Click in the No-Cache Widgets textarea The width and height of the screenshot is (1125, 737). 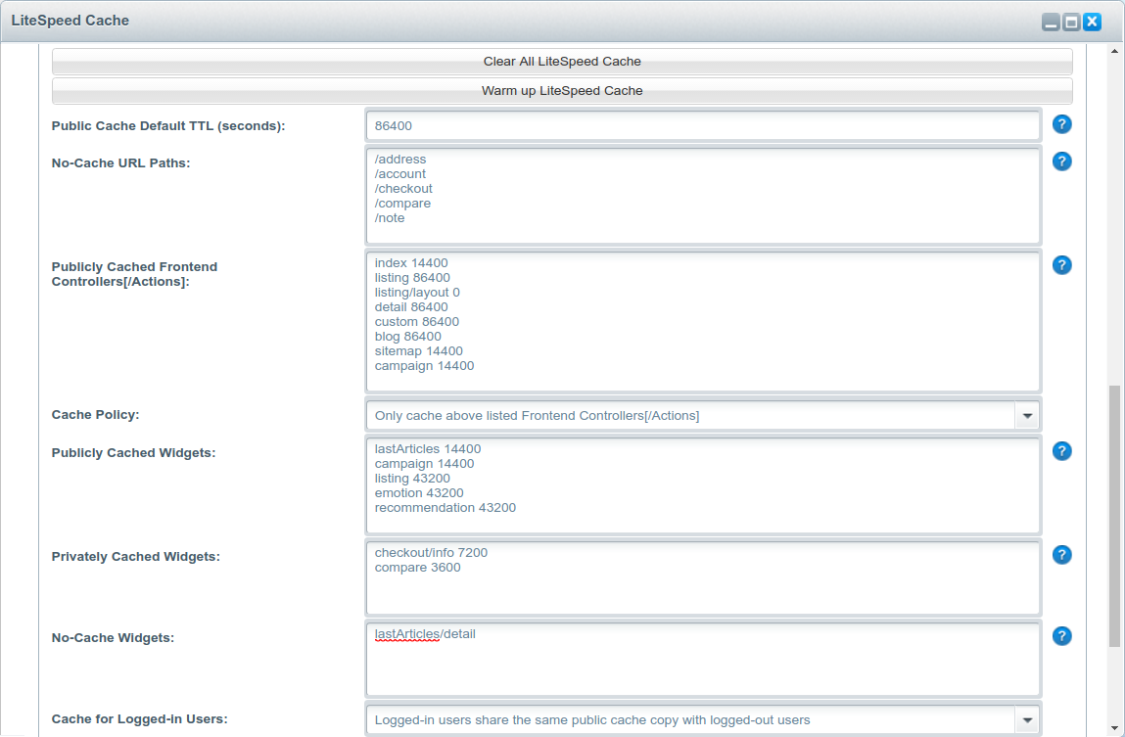pyautogui.click(x=703, y=660)
